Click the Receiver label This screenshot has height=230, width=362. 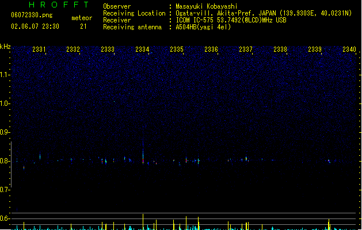(117, 20)
